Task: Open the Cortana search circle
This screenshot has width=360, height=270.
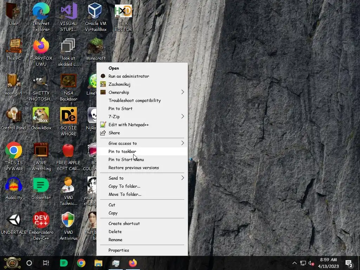Action: pyautogui.click(x=29, y=263)
